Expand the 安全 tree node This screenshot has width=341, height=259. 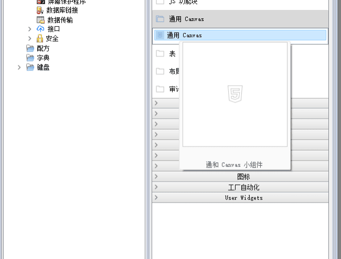[x=30, y=39]
